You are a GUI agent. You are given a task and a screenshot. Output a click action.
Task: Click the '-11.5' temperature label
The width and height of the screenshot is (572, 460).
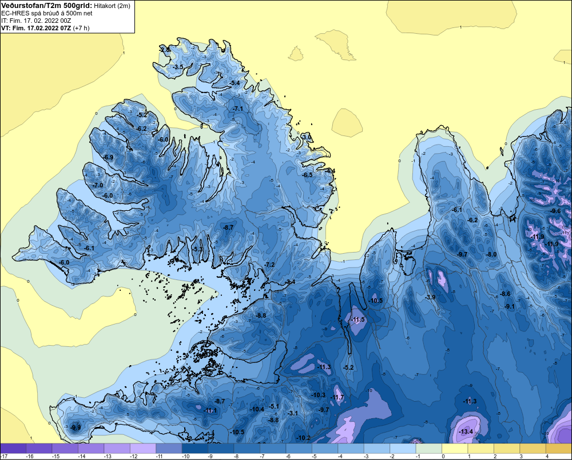click(x=357, y=319)
